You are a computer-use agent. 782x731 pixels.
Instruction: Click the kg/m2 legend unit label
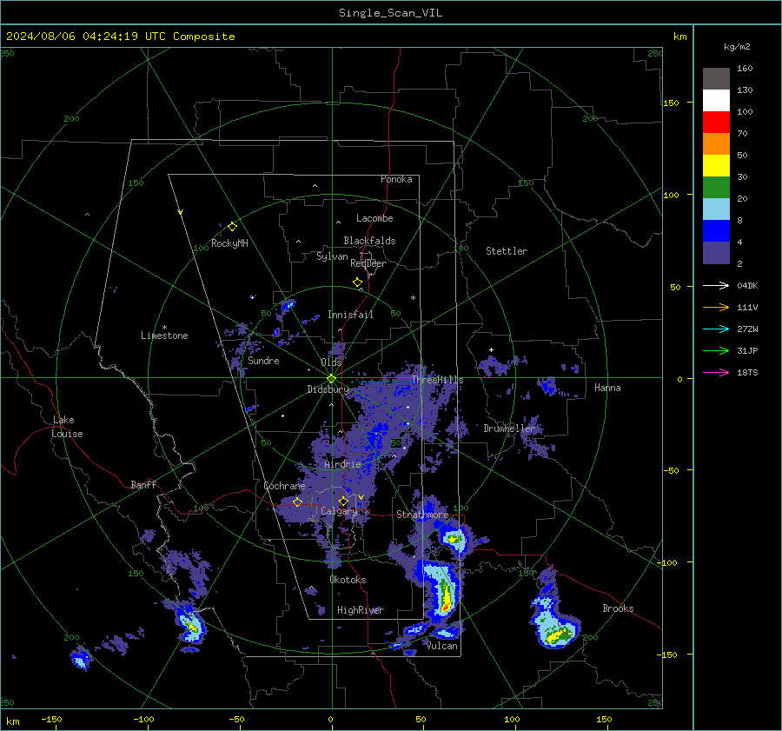point(737,47)
